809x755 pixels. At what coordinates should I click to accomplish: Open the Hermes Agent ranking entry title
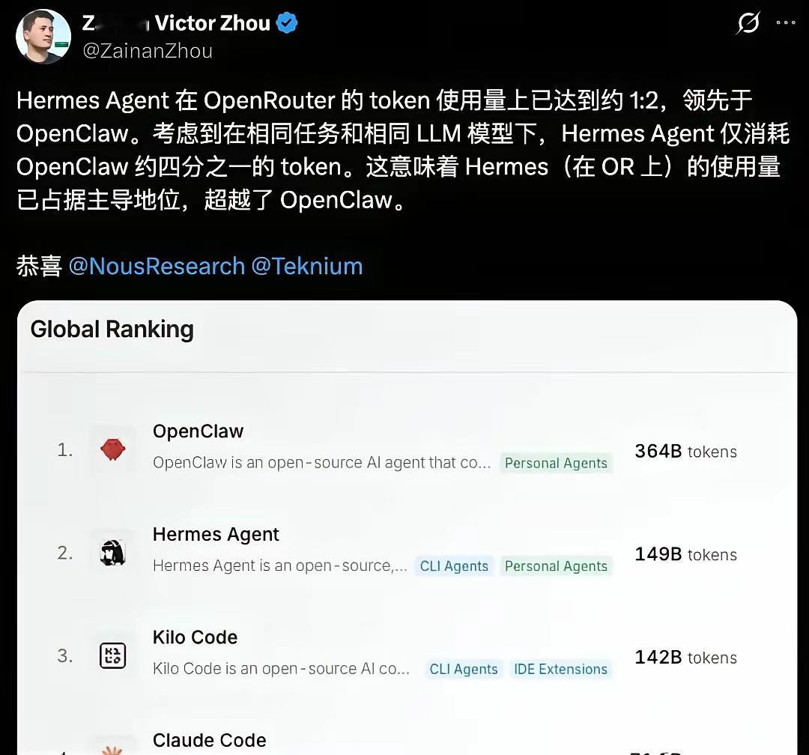coord(216,535)
